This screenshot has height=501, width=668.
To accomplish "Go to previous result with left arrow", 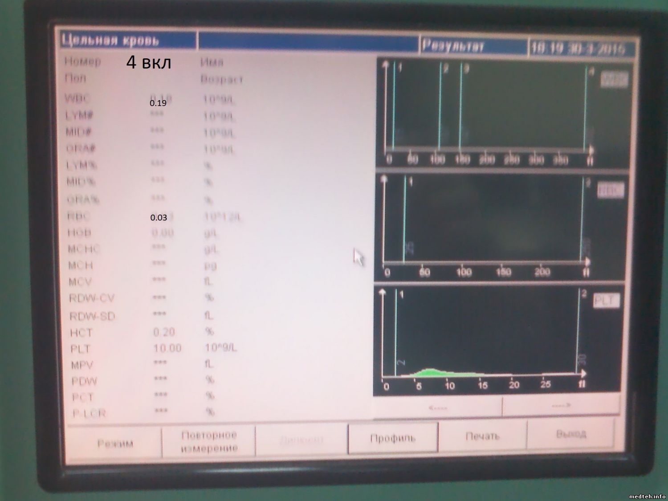I will pos(438,407).
